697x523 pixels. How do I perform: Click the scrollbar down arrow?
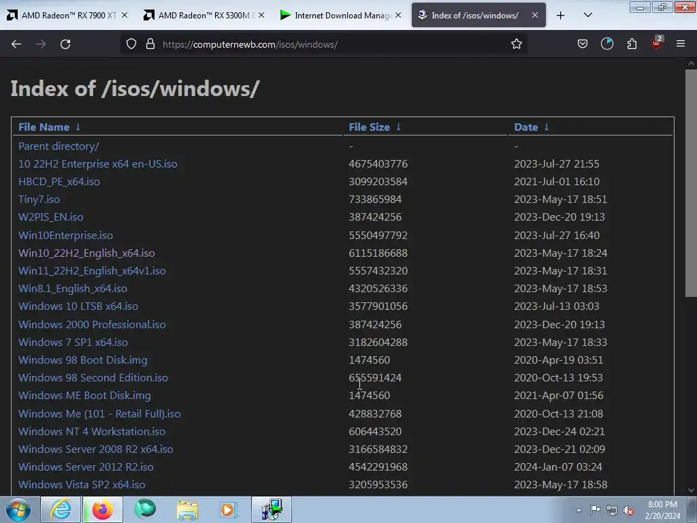691,490
